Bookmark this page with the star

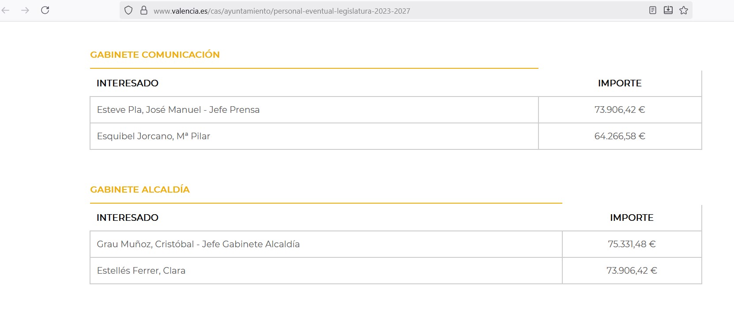(x=684, y=10)
